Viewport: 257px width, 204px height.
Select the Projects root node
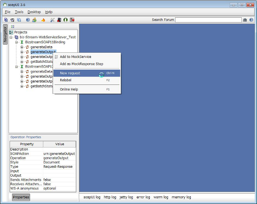coord(20,32)
